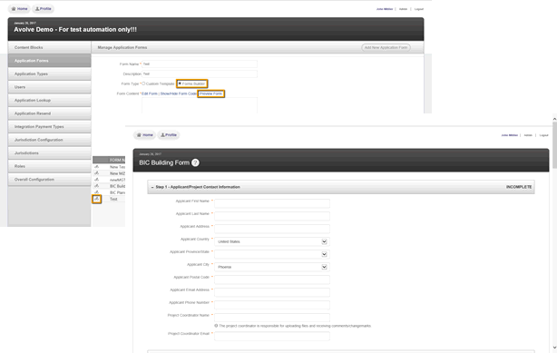Click the edit icon beside the New MZ row
The height and width of the screenshot is (353, 557).
click(97, 173)
